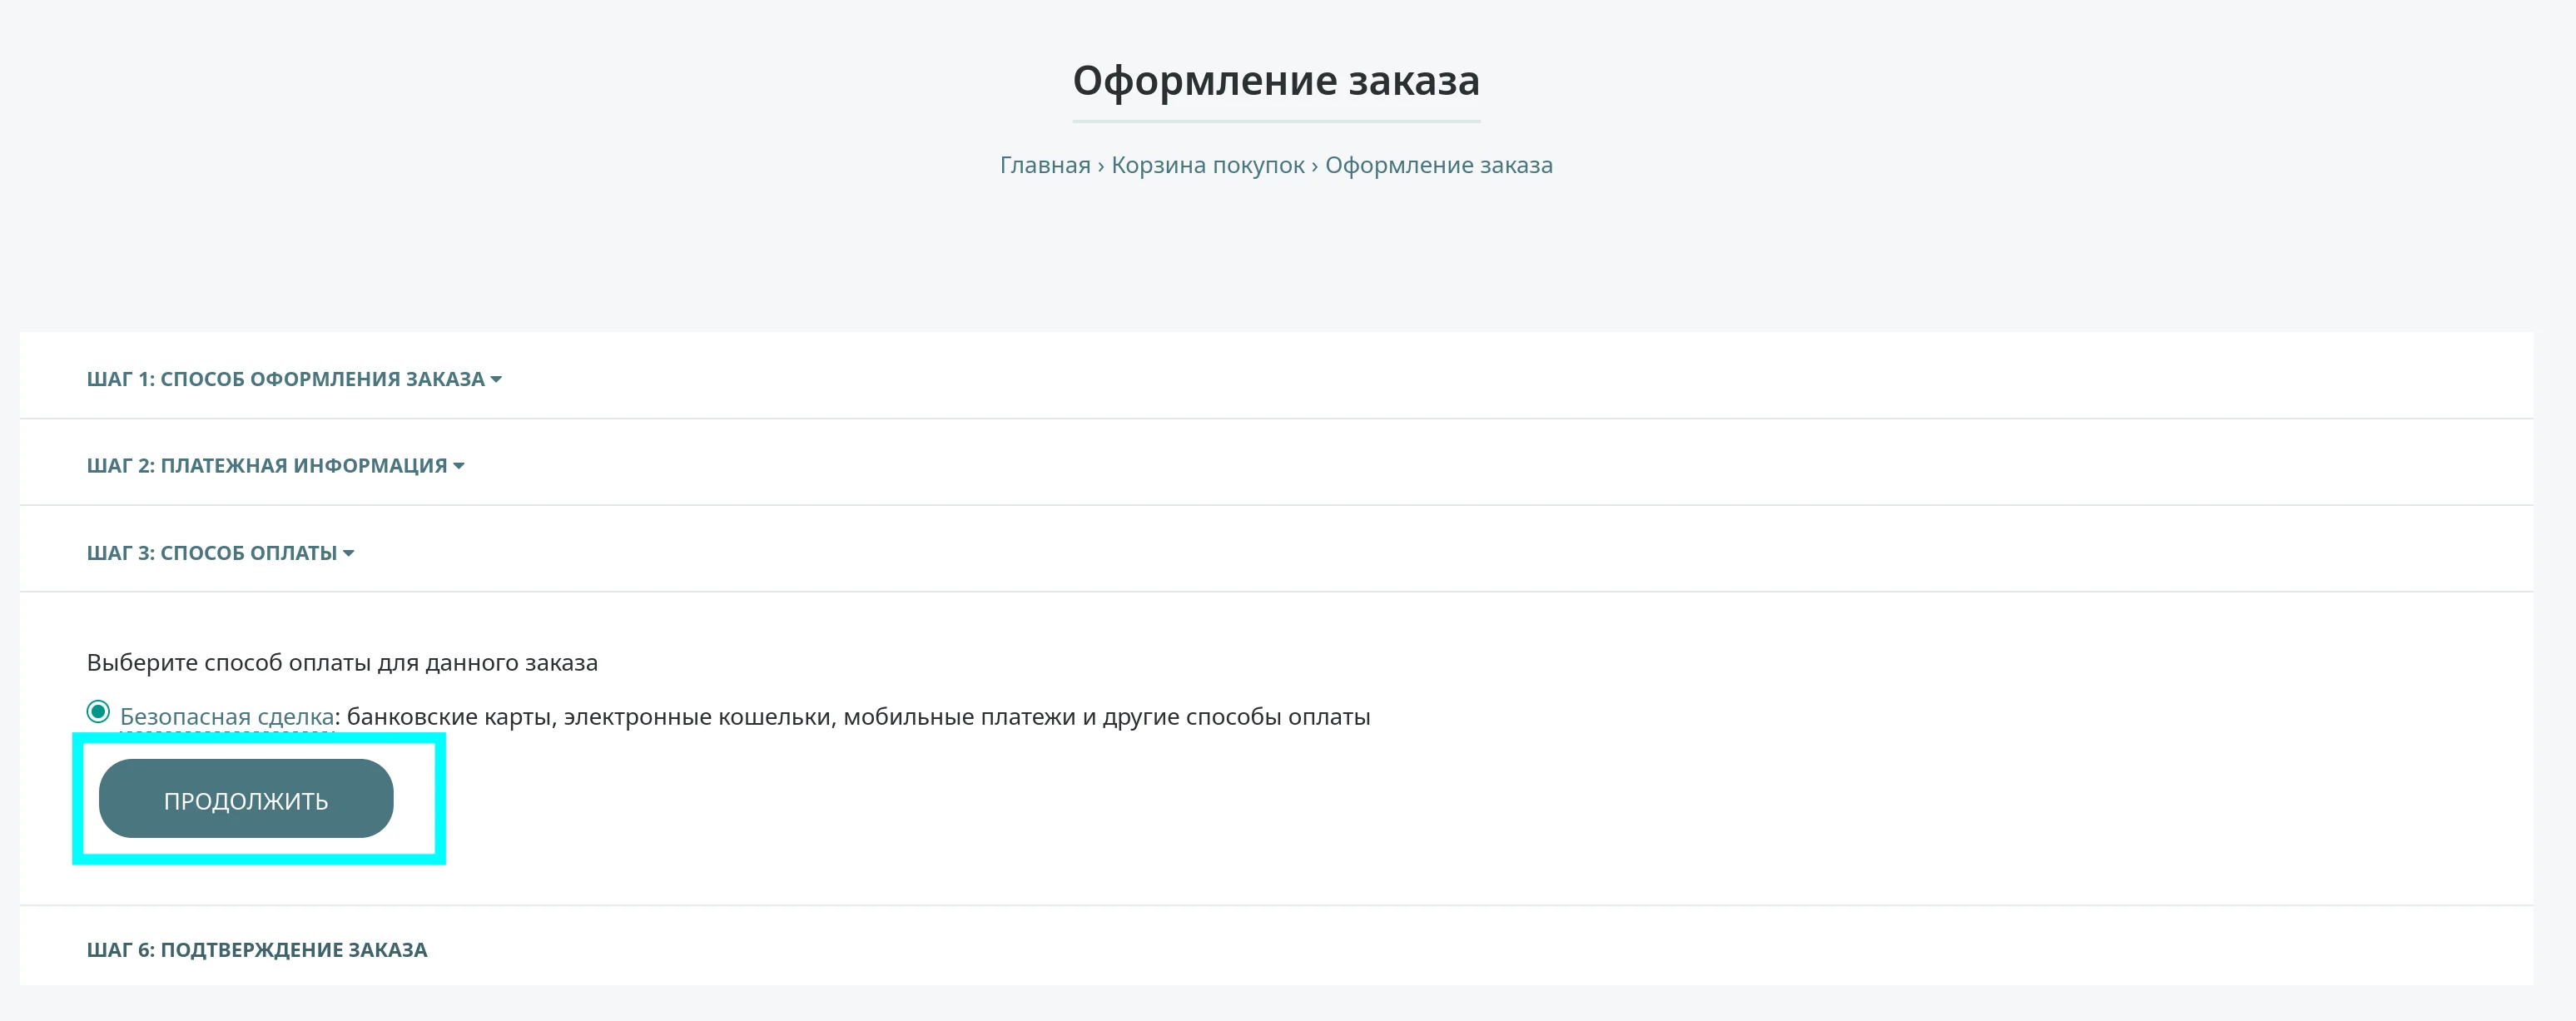Viewport: 2576px width, 1021px height.
Task: Open Шаг 2: Платежная информация section
Action: click(266, 466)
